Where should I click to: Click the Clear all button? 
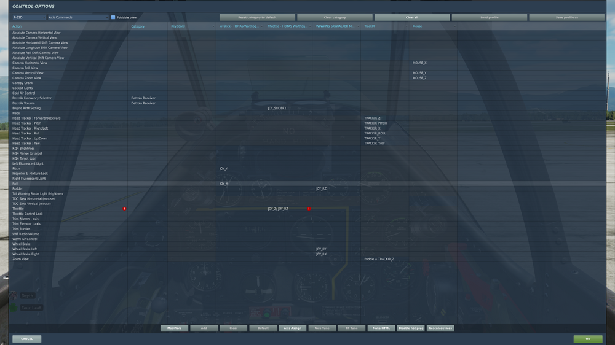412,17
